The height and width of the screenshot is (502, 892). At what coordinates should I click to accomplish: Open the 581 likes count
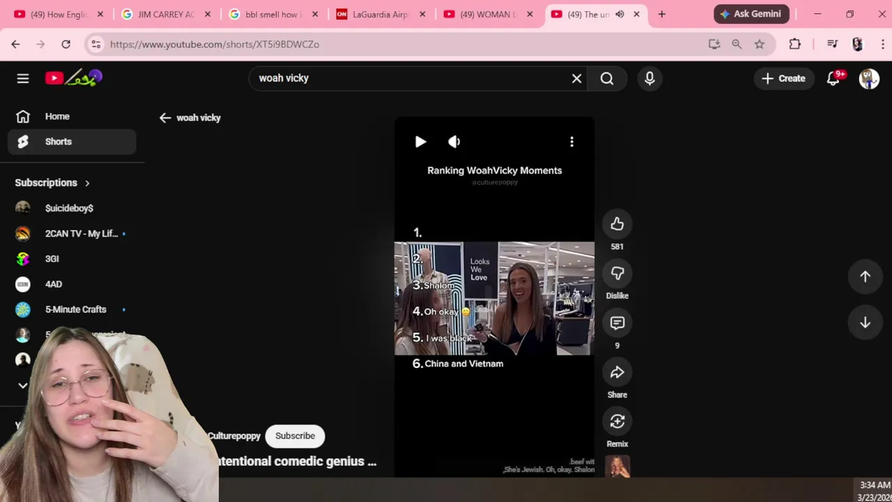click(617, 247)
